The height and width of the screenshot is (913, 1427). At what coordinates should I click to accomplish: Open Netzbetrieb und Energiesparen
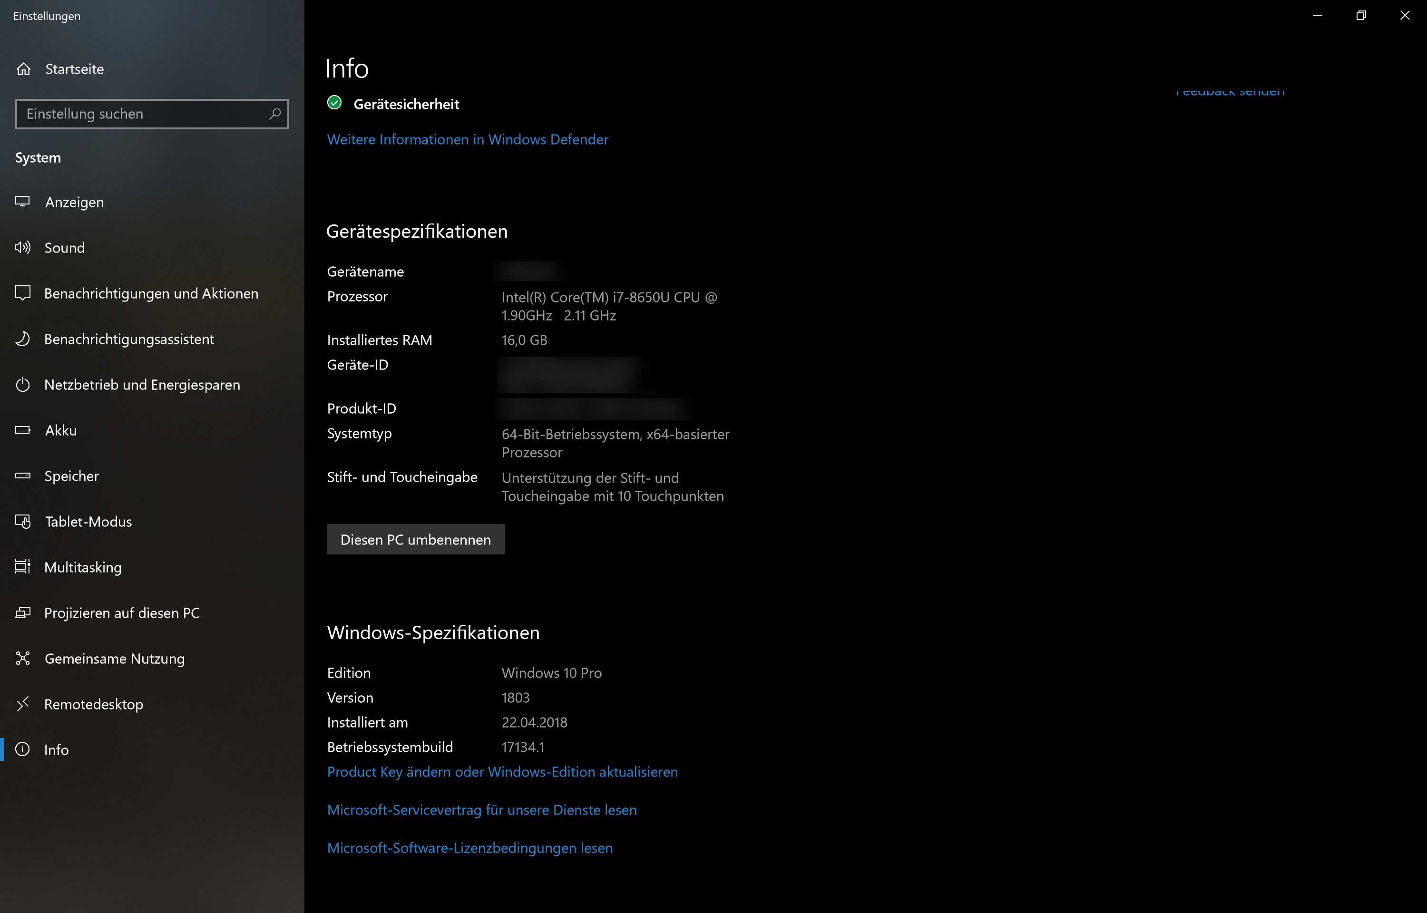coord(152,385)
